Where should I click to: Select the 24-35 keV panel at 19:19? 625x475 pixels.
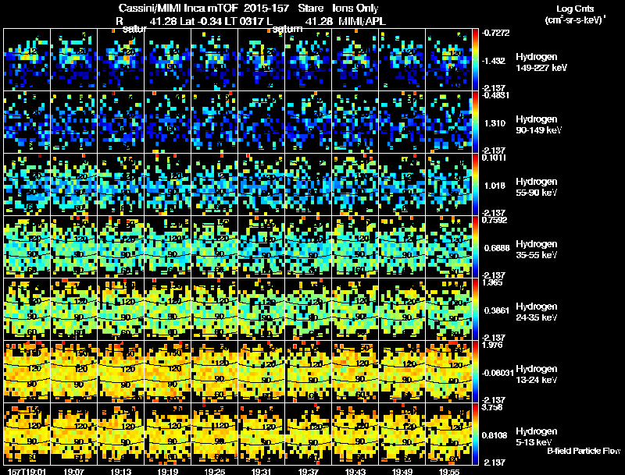167,310
